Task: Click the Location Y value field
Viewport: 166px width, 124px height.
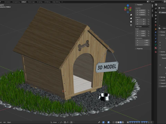Action: pyautogui.click(x=141, y=12)
